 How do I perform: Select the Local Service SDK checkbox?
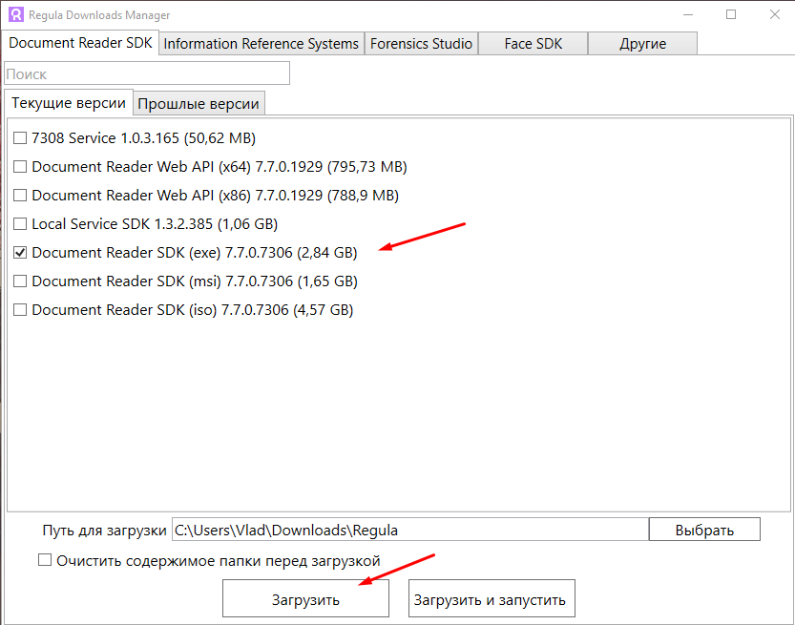click(x=20, y=224)
